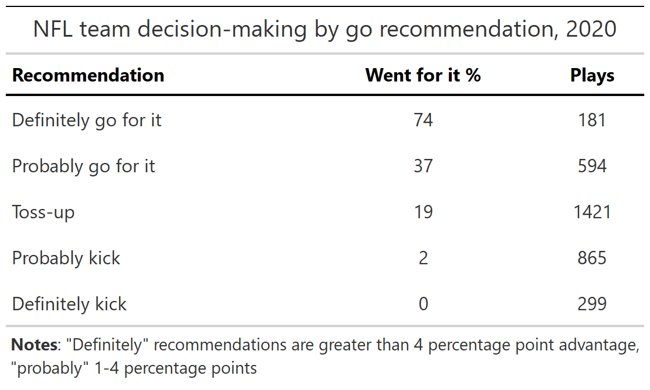
Task: Click the 594 plays cell
Action: (592, 166)
